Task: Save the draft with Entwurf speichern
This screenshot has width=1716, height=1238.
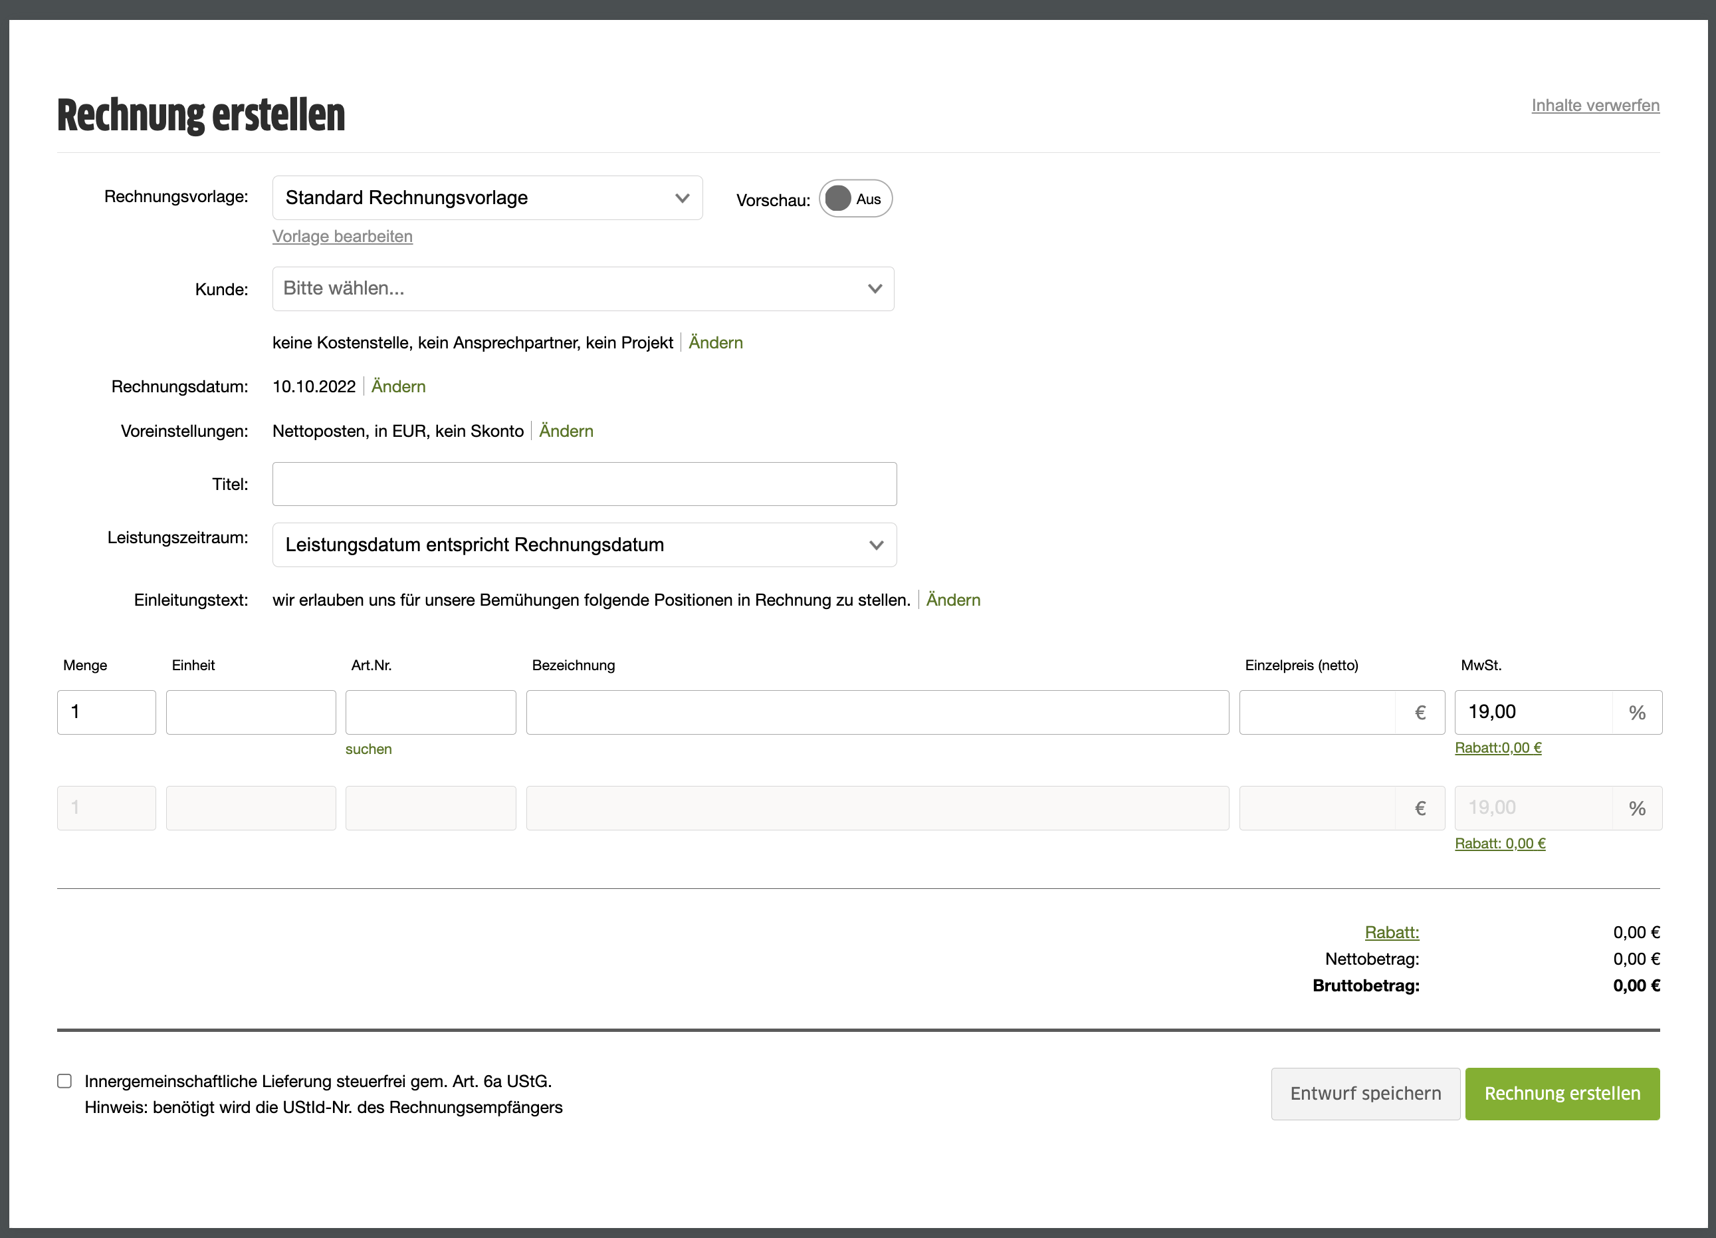Action: tap(1365, 1094)
